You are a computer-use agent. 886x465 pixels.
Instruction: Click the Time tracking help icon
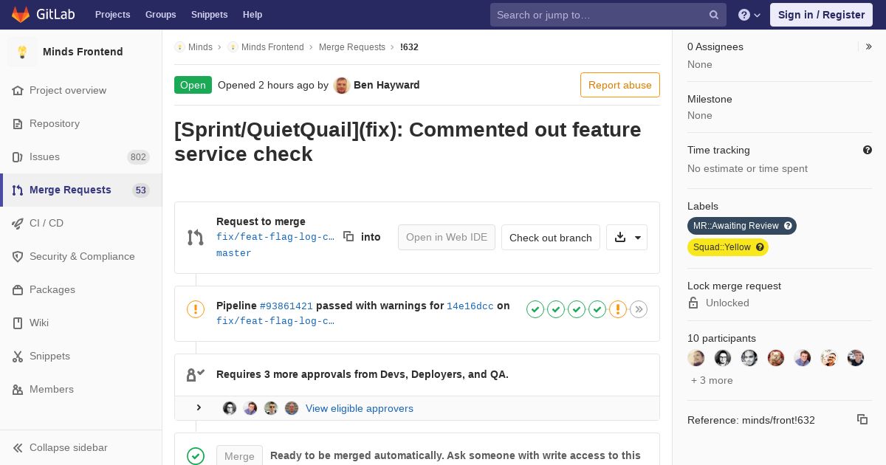click(x=868, y=150)
